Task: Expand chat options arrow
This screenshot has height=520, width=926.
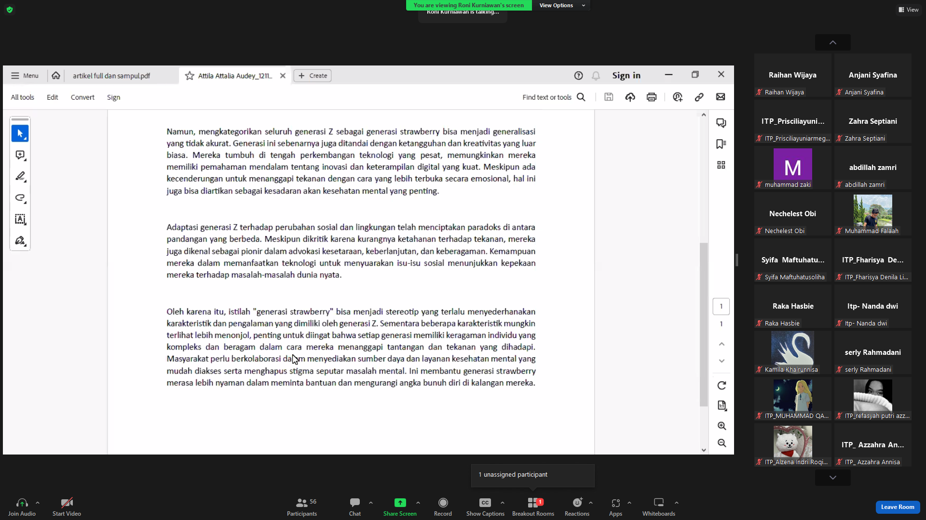Action: tap(371, 503)
